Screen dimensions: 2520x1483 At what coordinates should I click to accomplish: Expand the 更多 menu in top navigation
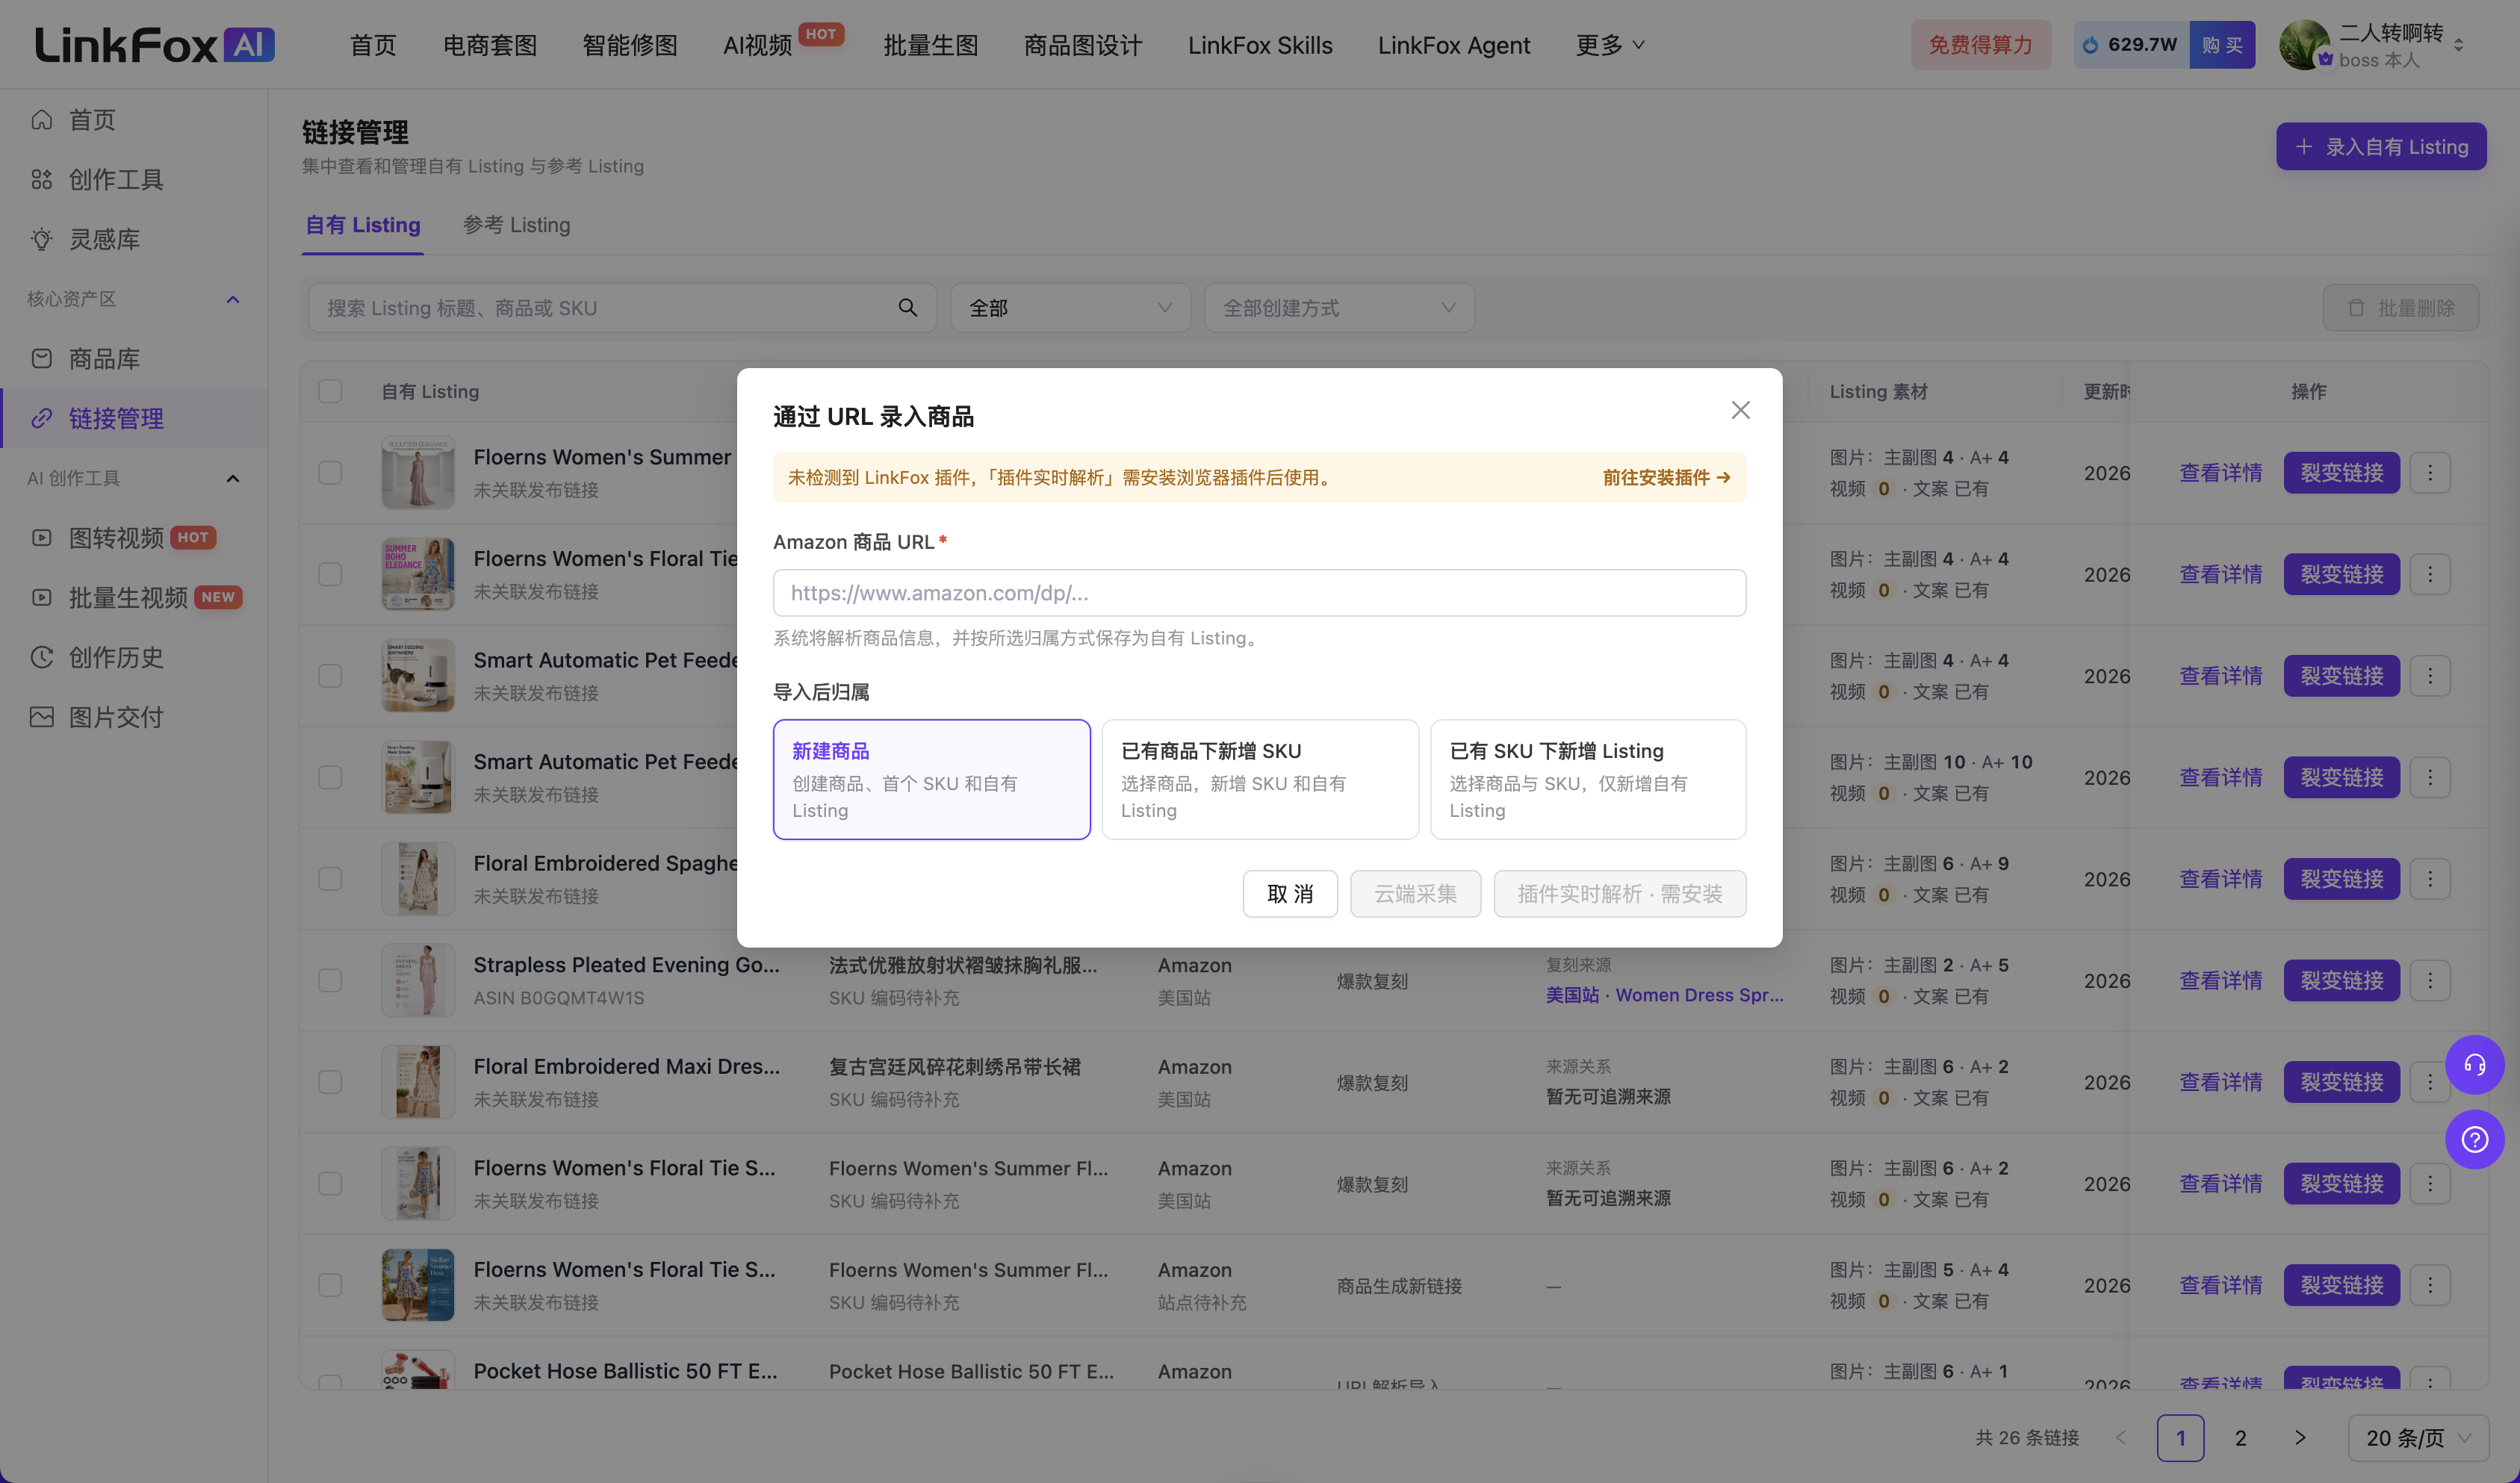point(1610,45)
